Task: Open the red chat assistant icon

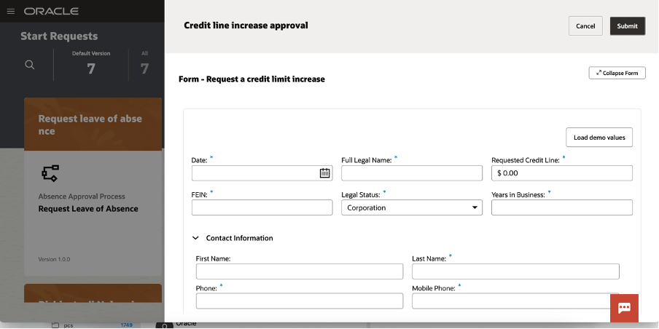Action: coord(624,308)
